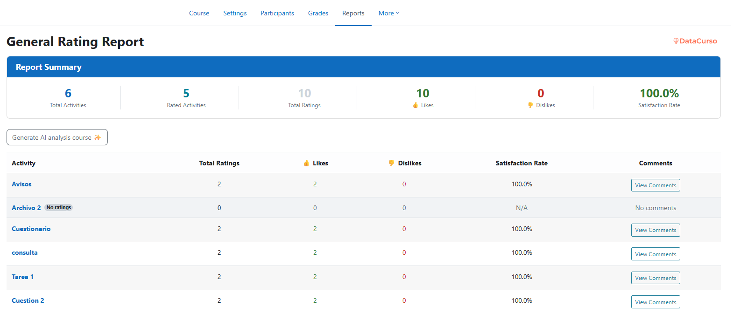Viewport: 733px width, 327px height.
Task: Expand the More navigation dropdown
Action: [388, 13]
